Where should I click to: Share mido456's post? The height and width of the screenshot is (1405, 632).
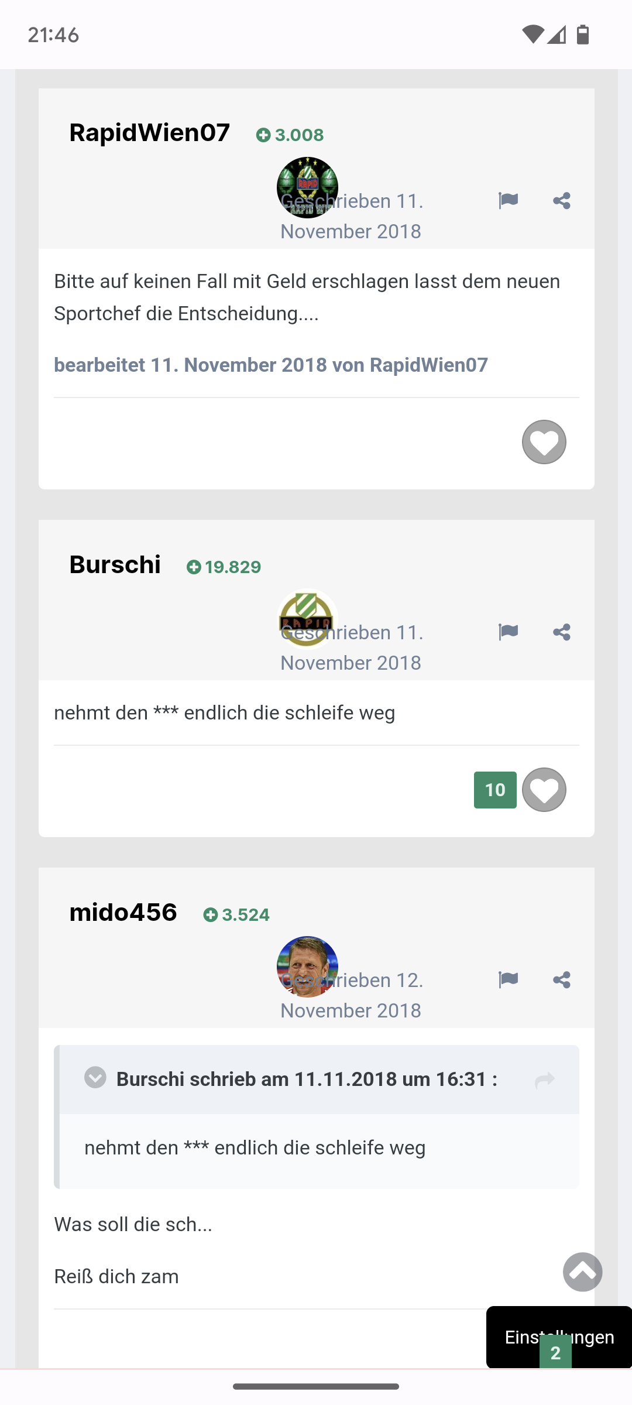[562, 980]
